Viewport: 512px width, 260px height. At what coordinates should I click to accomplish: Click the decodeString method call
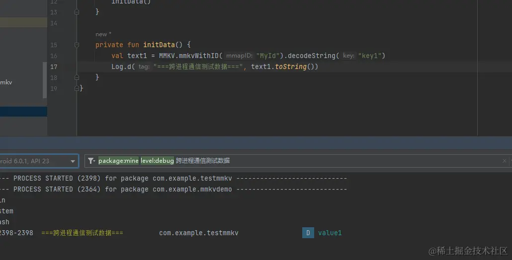click(x=312, y=56)
